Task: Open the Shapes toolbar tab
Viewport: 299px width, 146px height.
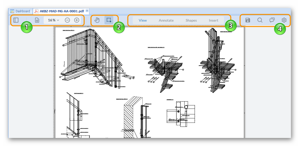Action: 191,20
